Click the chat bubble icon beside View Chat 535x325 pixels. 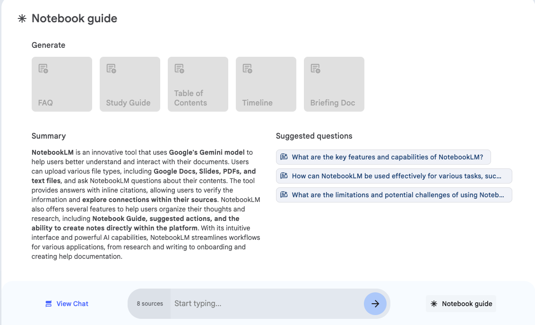click(x=49, y=304)
